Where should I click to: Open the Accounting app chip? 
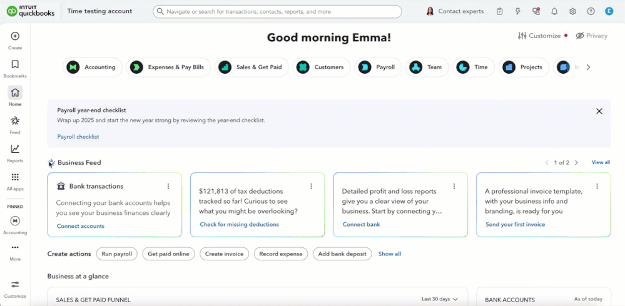click(92, 67)
